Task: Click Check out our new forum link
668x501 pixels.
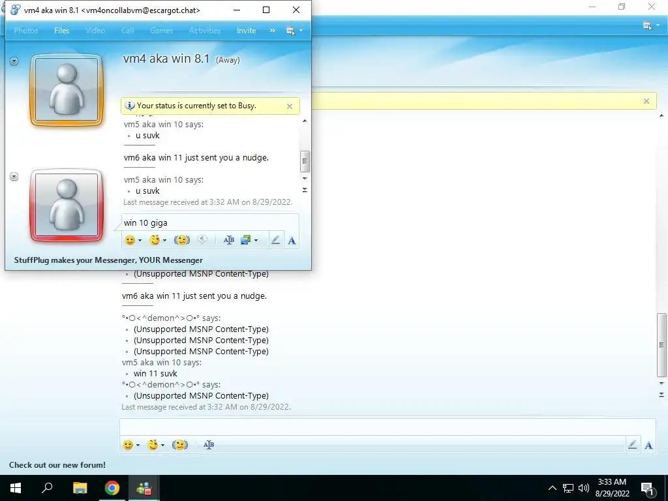Action: click(x=57, y=465)
